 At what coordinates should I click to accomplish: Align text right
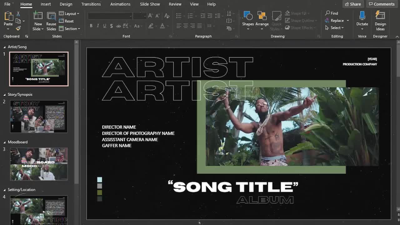click(x=192, y=26)
